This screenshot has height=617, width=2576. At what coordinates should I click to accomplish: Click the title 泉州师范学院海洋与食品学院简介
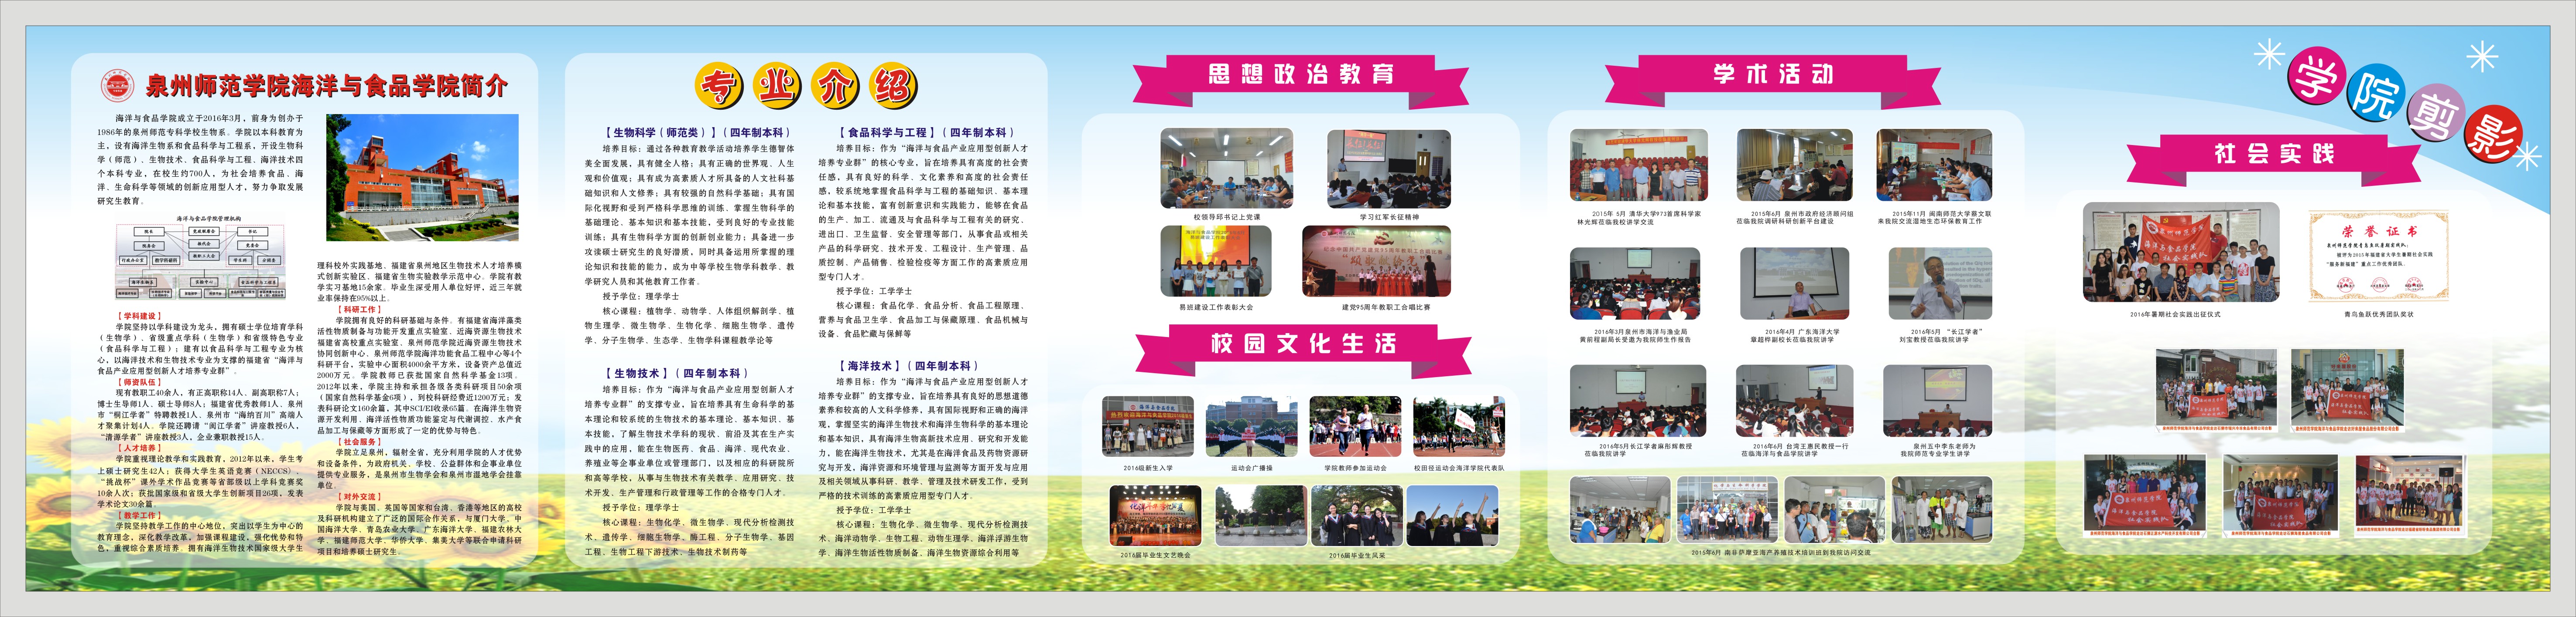pyautogui.click(x=327, y=86)
